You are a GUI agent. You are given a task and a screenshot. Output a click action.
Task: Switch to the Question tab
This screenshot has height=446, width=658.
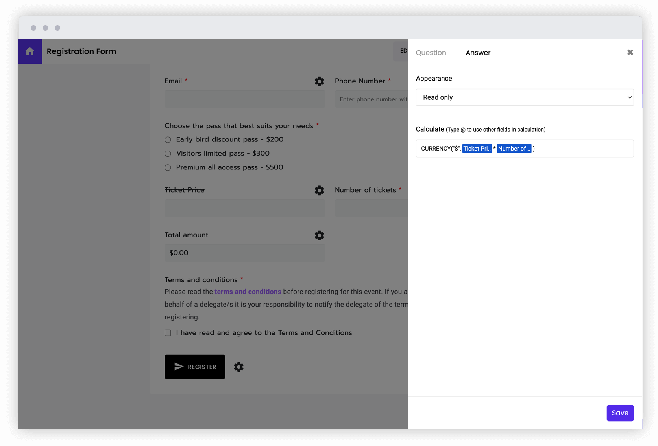coord(431,52)
